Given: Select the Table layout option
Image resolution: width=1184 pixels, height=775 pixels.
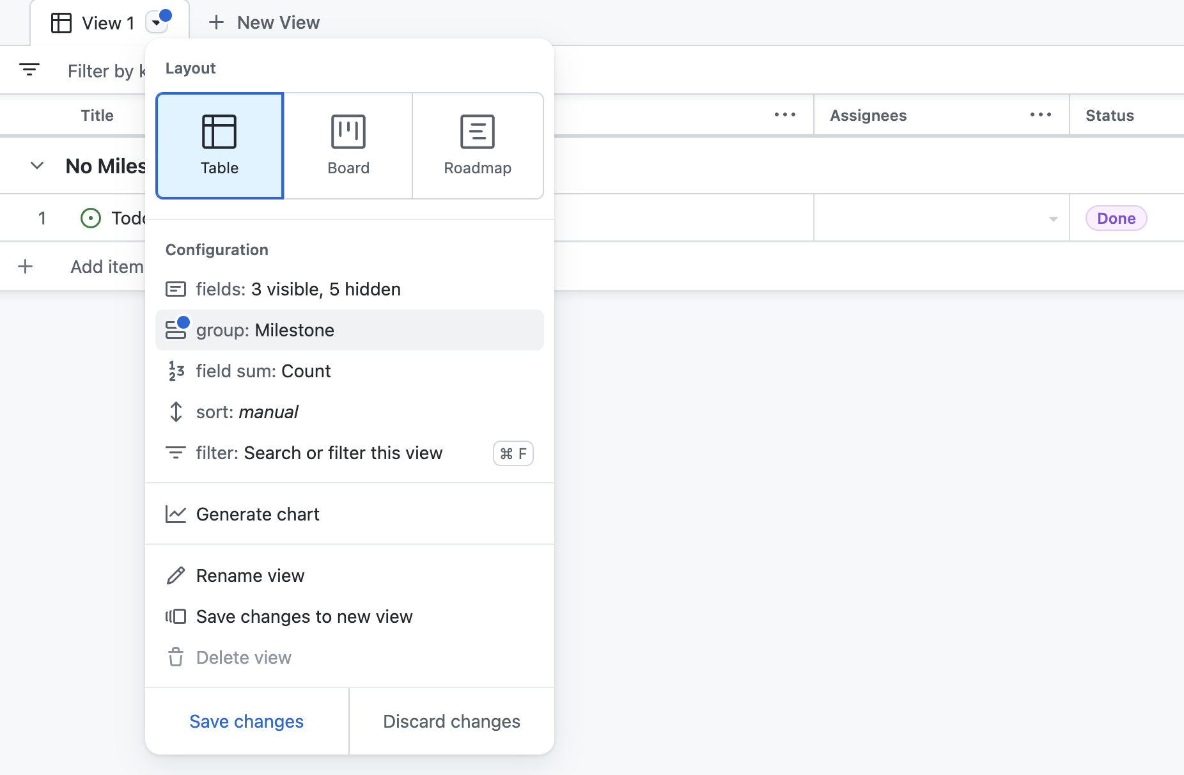Looking at the screenshot, I should (x=219, y=146).
